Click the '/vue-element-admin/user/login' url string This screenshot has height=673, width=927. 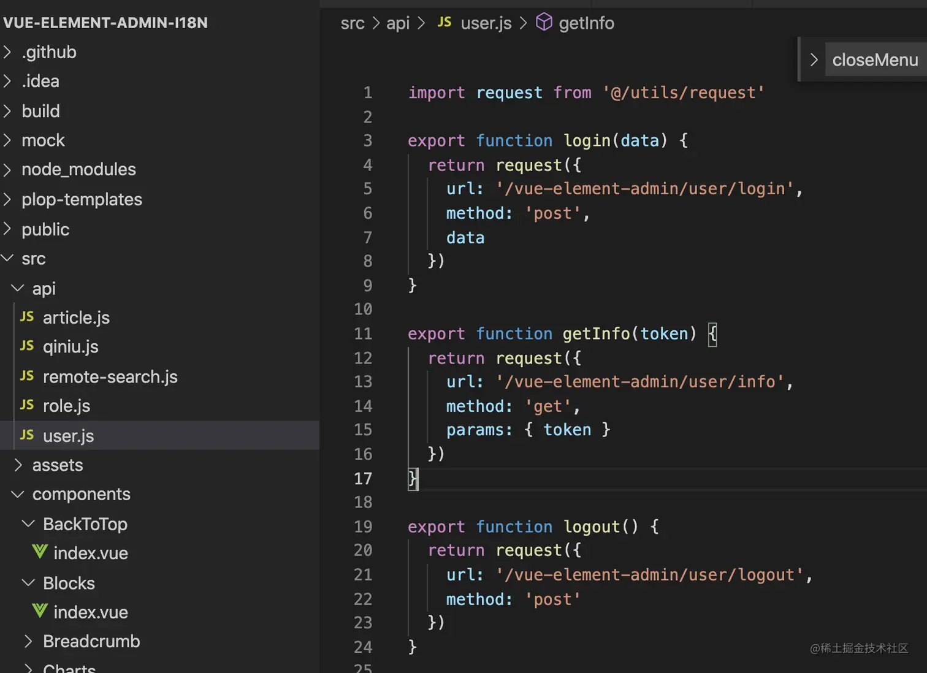646,189
